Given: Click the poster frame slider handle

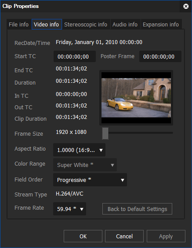Looking at the screenshot, I should click(105, 133).
